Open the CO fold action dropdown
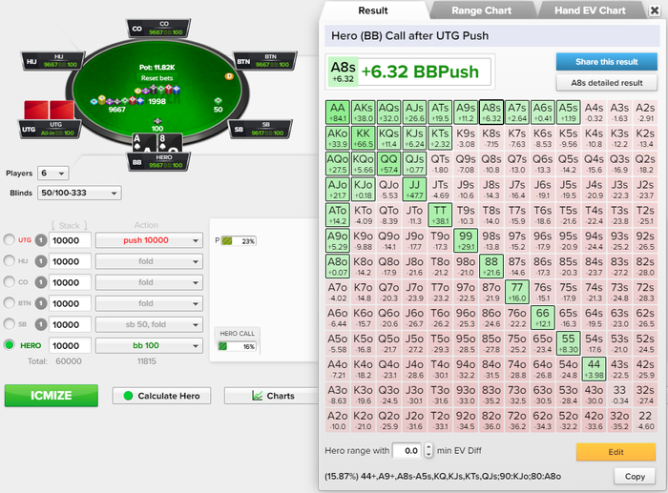Screen dimensions: 668x493 [x=149, y=282]
